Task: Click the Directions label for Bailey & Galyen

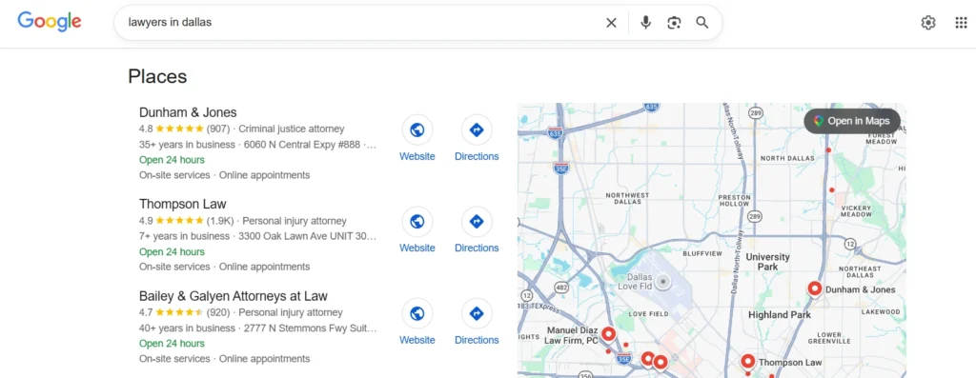Action: (x=477, y=340)
